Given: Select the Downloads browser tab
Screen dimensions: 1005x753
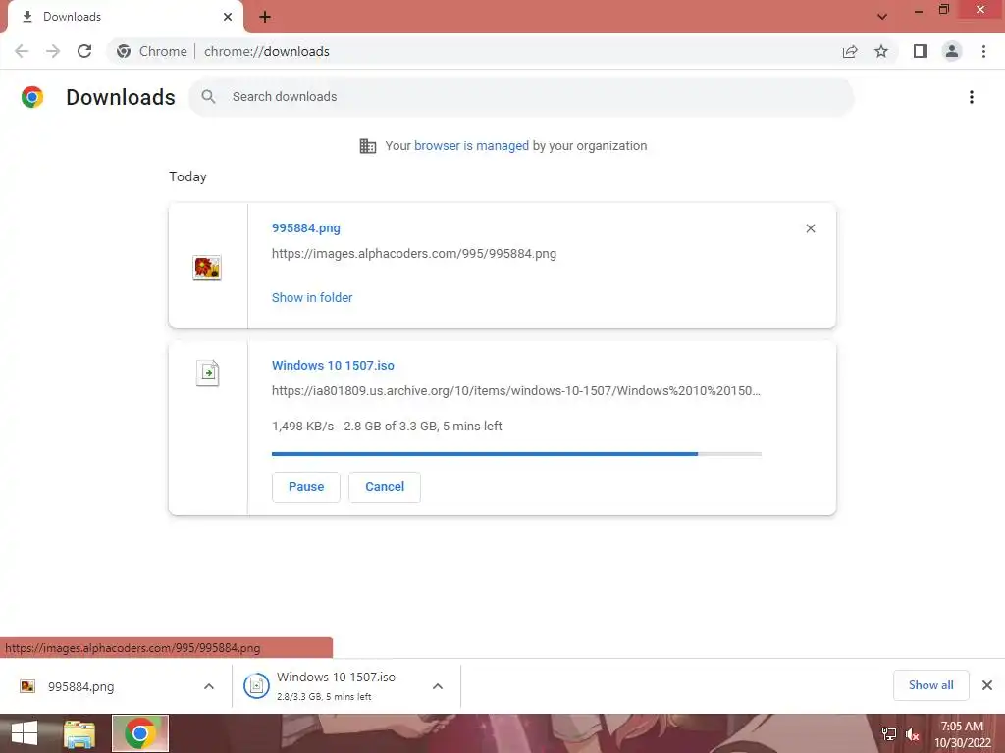Looking at the screenshot, I should coord(126,17).
